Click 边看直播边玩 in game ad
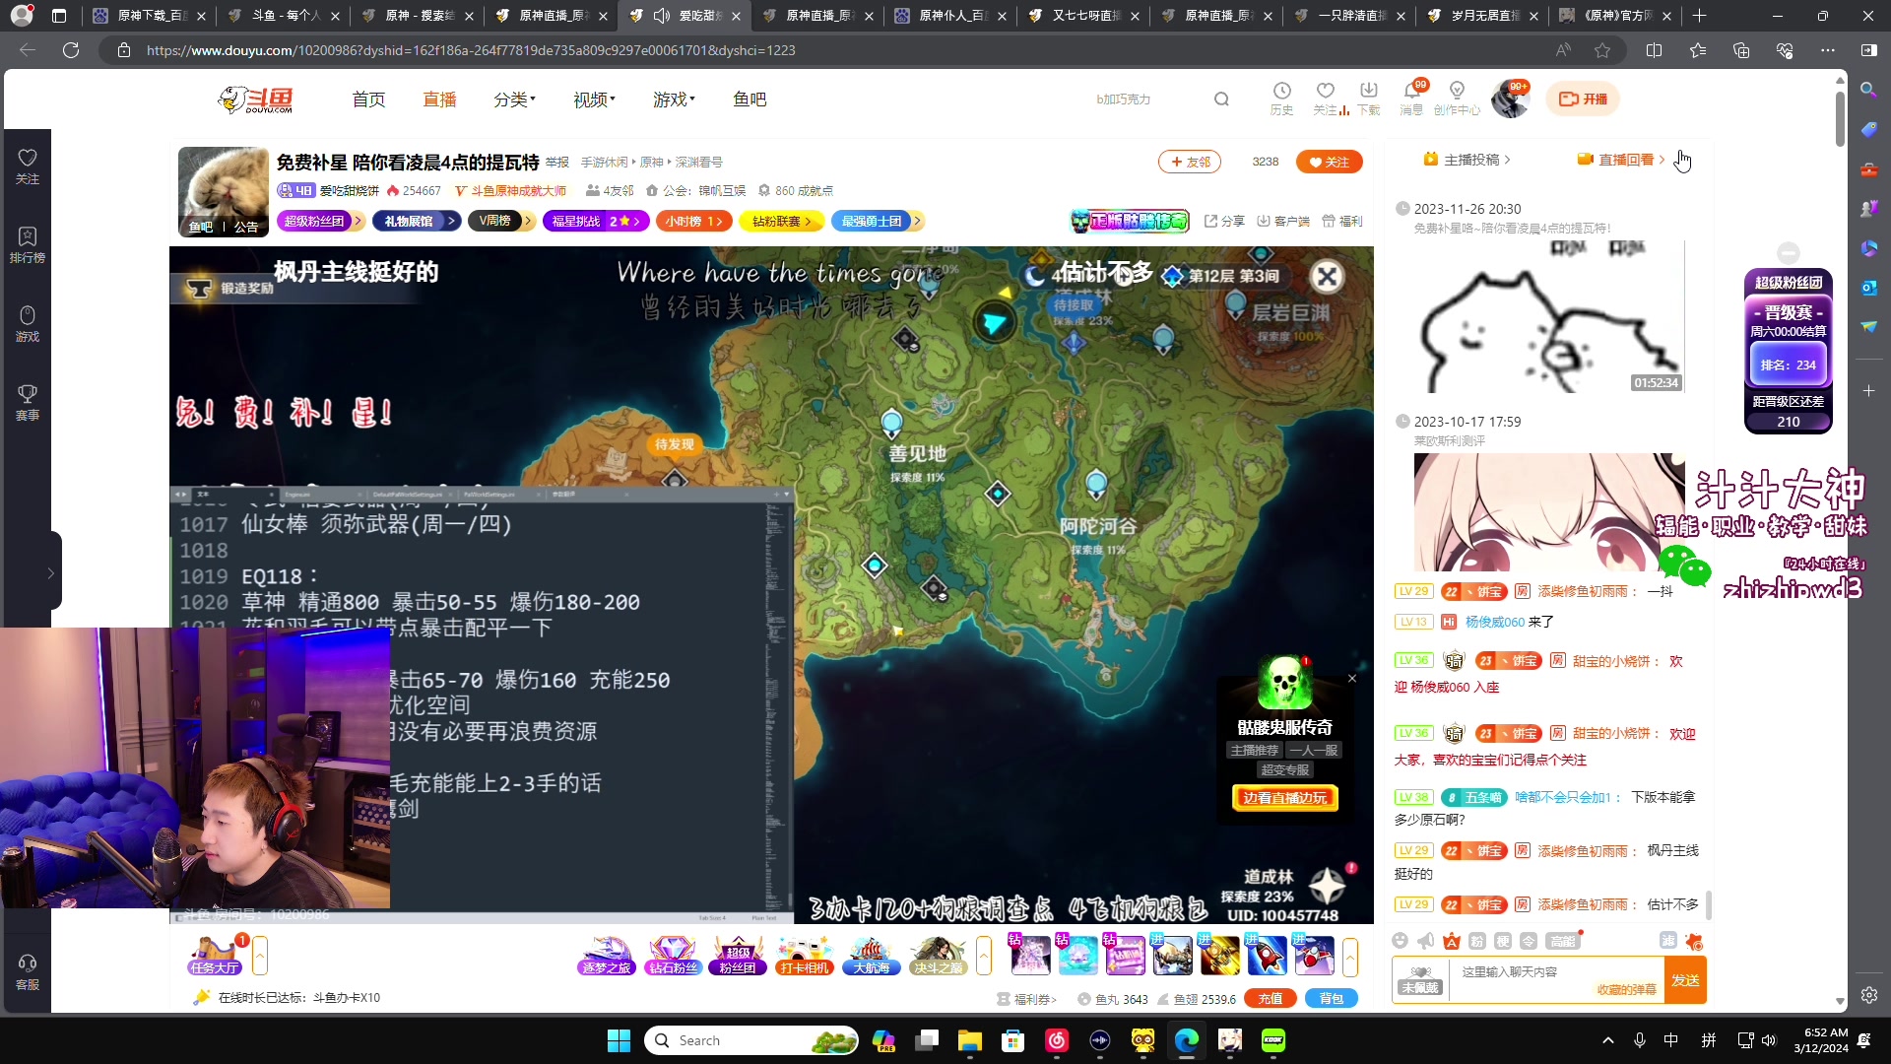 1285,797
